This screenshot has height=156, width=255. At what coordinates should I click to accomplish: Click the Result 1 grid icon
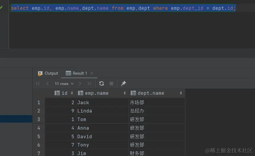(x=68, y=73)
